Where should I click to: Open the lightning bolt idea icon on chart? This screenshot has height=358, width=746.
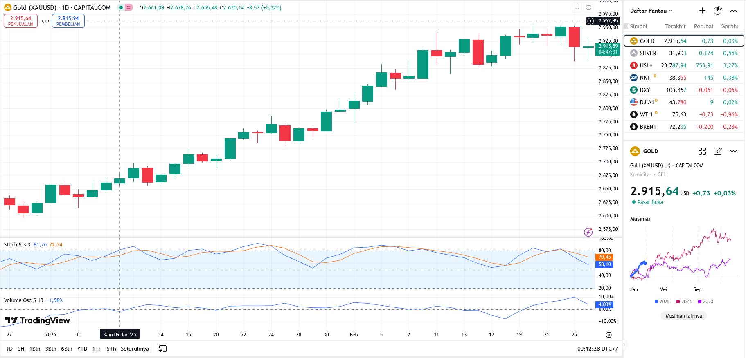[588, 232]
